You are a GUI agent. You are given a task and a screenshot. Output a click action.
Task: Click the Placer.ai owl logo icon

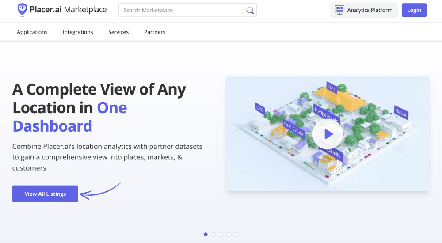coord(22,10)
